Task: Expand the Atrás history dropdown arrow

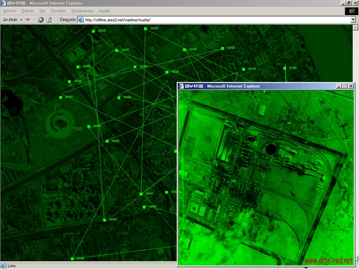Action: click(21, 20)
